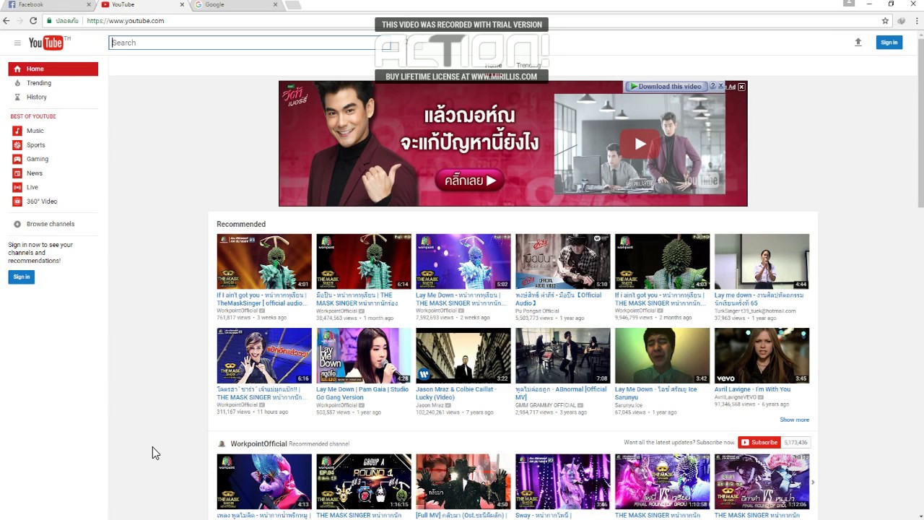Select the YouTube browser tab

tap(142, 5)
